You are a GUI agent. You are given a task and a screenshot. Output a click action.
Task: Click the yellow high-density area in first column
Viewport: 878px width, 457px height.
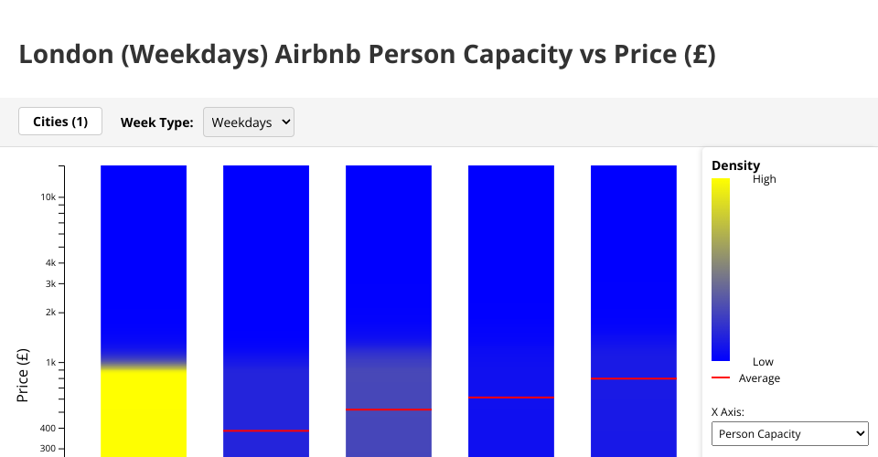coord(144,411)
